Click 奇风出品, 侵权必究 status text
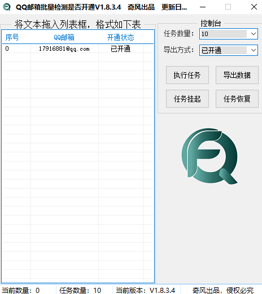 click(x=223, y=290)
